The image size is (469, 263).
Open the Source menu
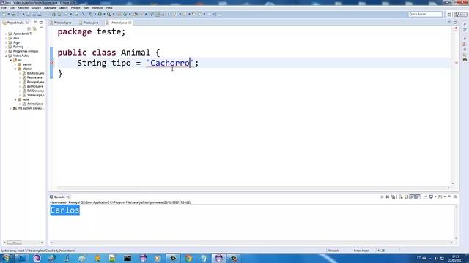click(36, 8)
